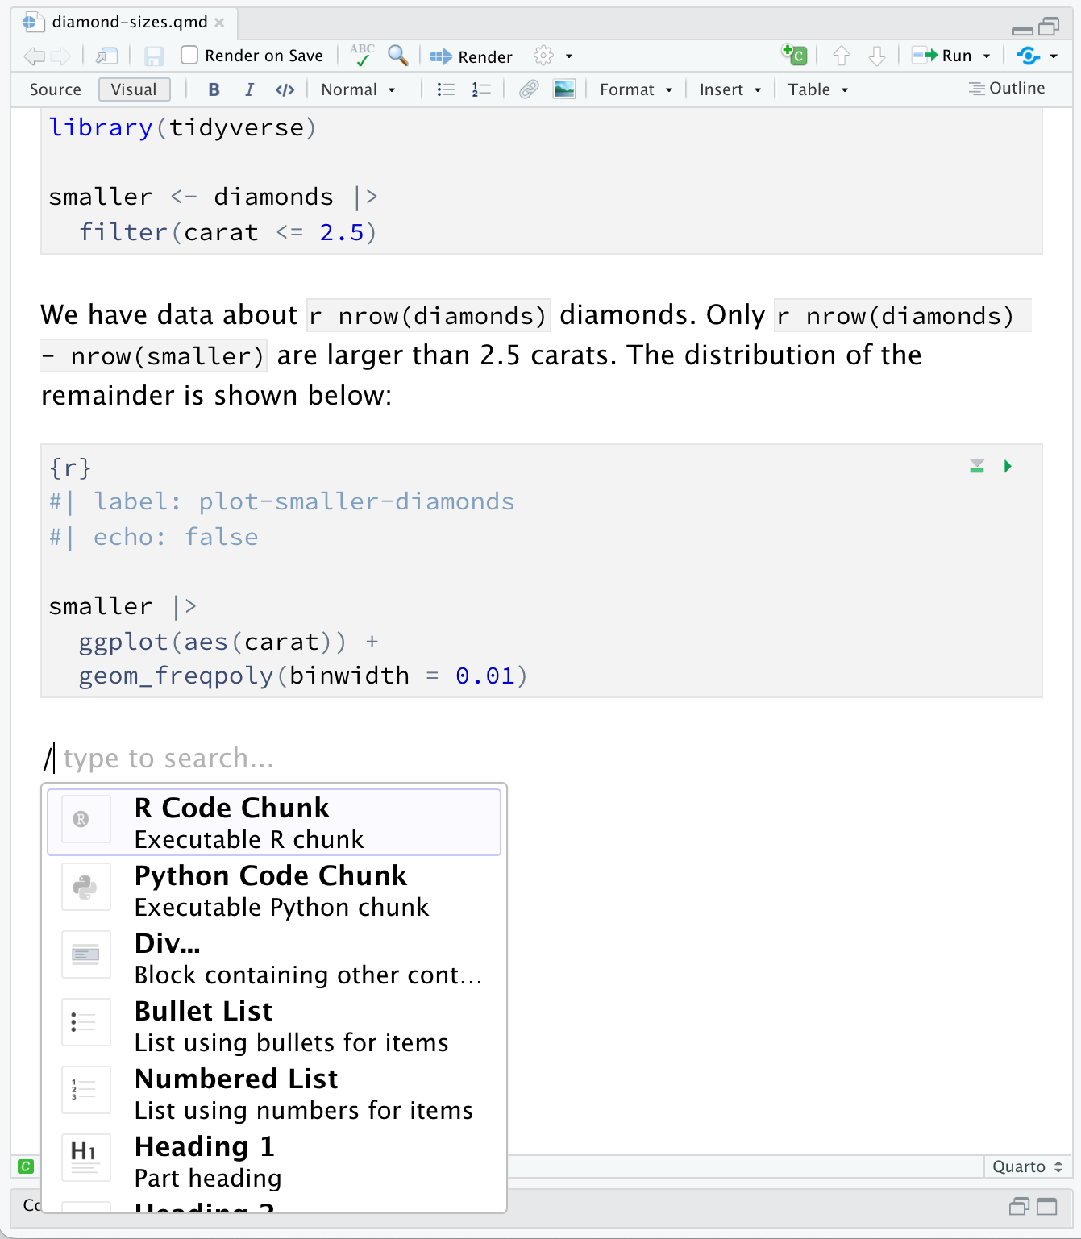Screen dimensions: 1081x1239
Task: Open the Normal paragraph style dropdown
Action: [358, 89]
